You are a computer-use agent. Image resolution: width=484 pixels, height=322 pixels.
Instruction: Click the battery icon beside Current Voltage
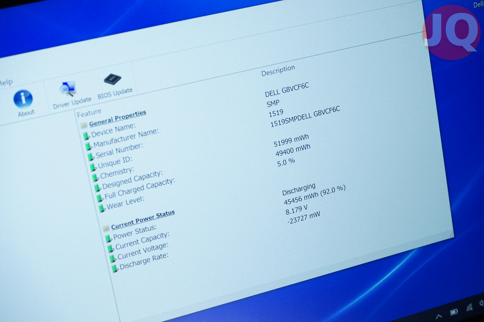[x=113, y=258]
